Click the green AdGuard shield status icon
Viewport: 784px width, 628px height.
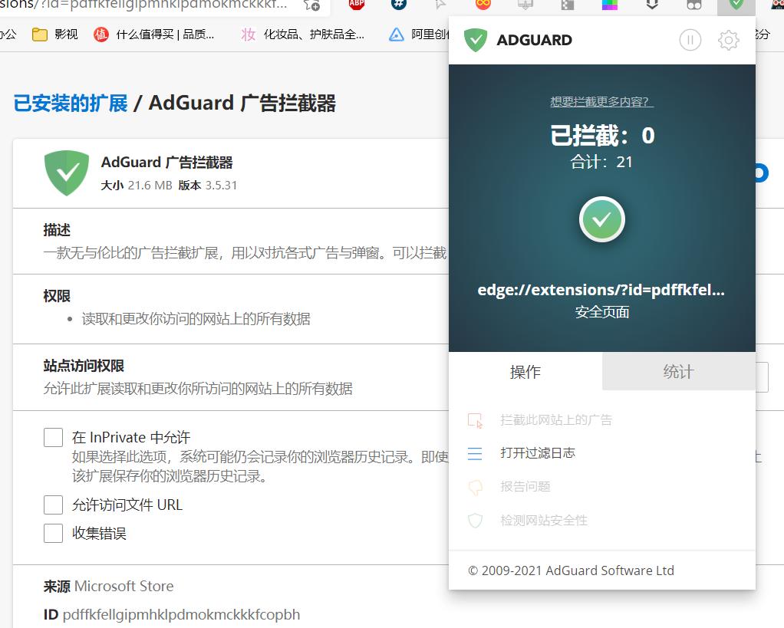[x=601, y=219]
